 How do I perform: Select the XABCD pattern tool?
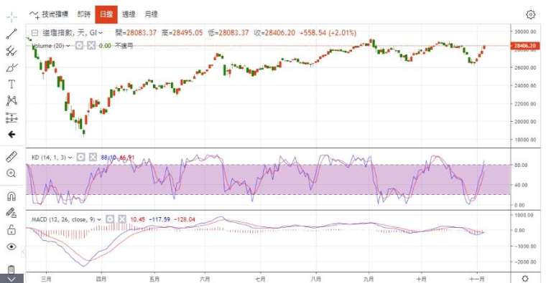pyautogui.click(x=11, y=101)
